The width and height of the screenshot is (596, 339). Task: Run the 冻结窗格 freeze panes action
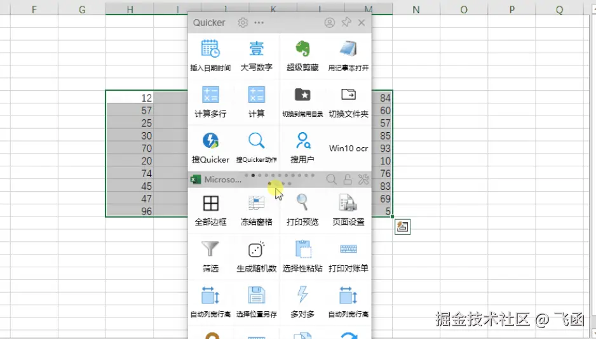[x=257, y=210]
